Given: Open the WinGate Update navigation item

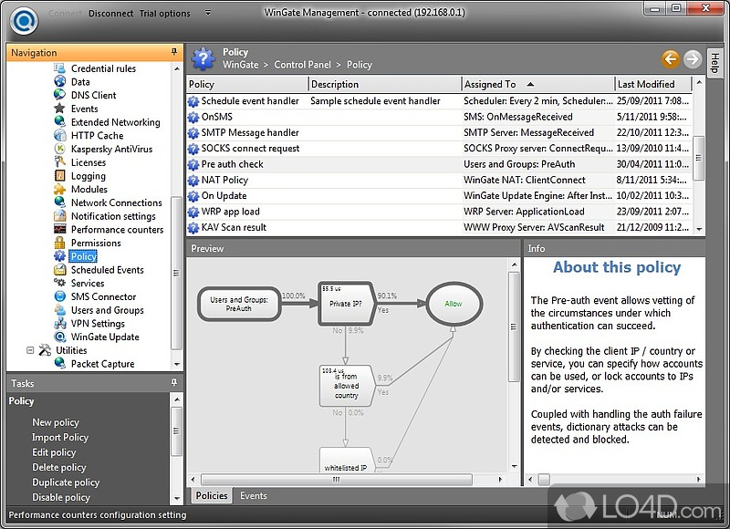Looking at the screenshot, I should coord(105,337).
